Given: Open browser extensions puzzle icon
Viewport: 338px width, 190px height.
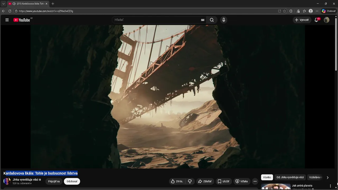Looking at the screenshot, I should 291,11.
